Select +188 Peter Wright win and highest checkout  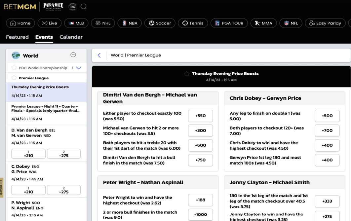pos(200,200)
